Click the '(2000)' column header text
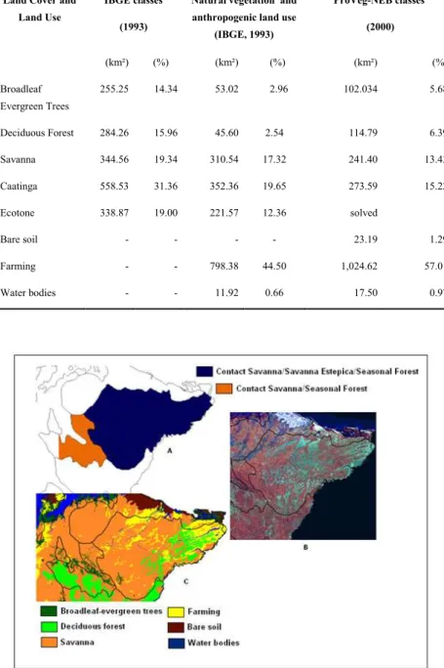This screenshot has height=668, width=444. click(381, 27)
